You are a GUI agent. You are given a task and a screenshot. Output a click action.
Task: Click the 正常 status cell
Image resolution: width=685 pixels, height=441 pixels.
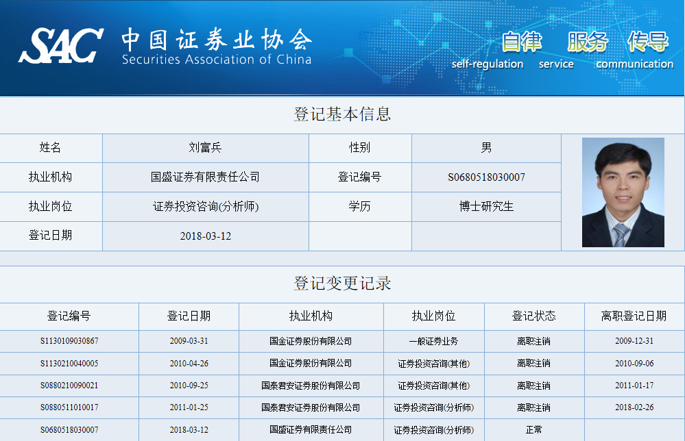534,429
